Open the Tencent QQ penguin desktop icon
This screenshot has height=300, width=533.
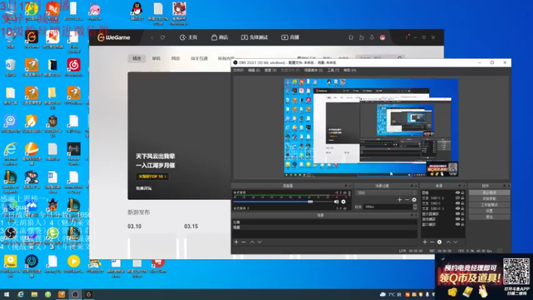(x=137, y=11)
